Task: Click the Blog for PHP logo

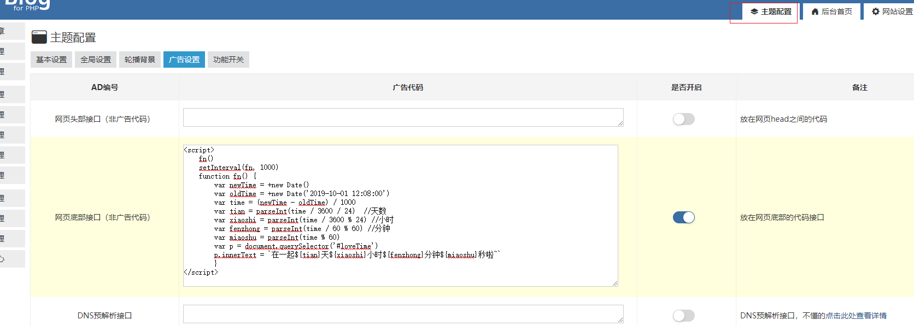Action: pos(27,5)
